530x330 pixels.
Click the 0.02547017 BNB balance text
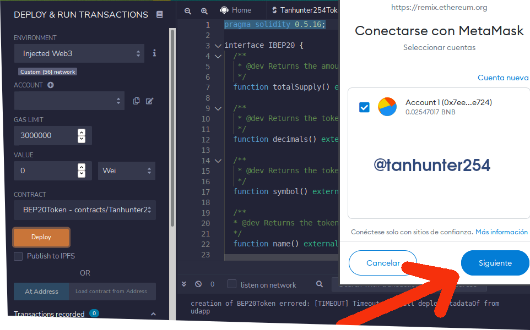430,112
